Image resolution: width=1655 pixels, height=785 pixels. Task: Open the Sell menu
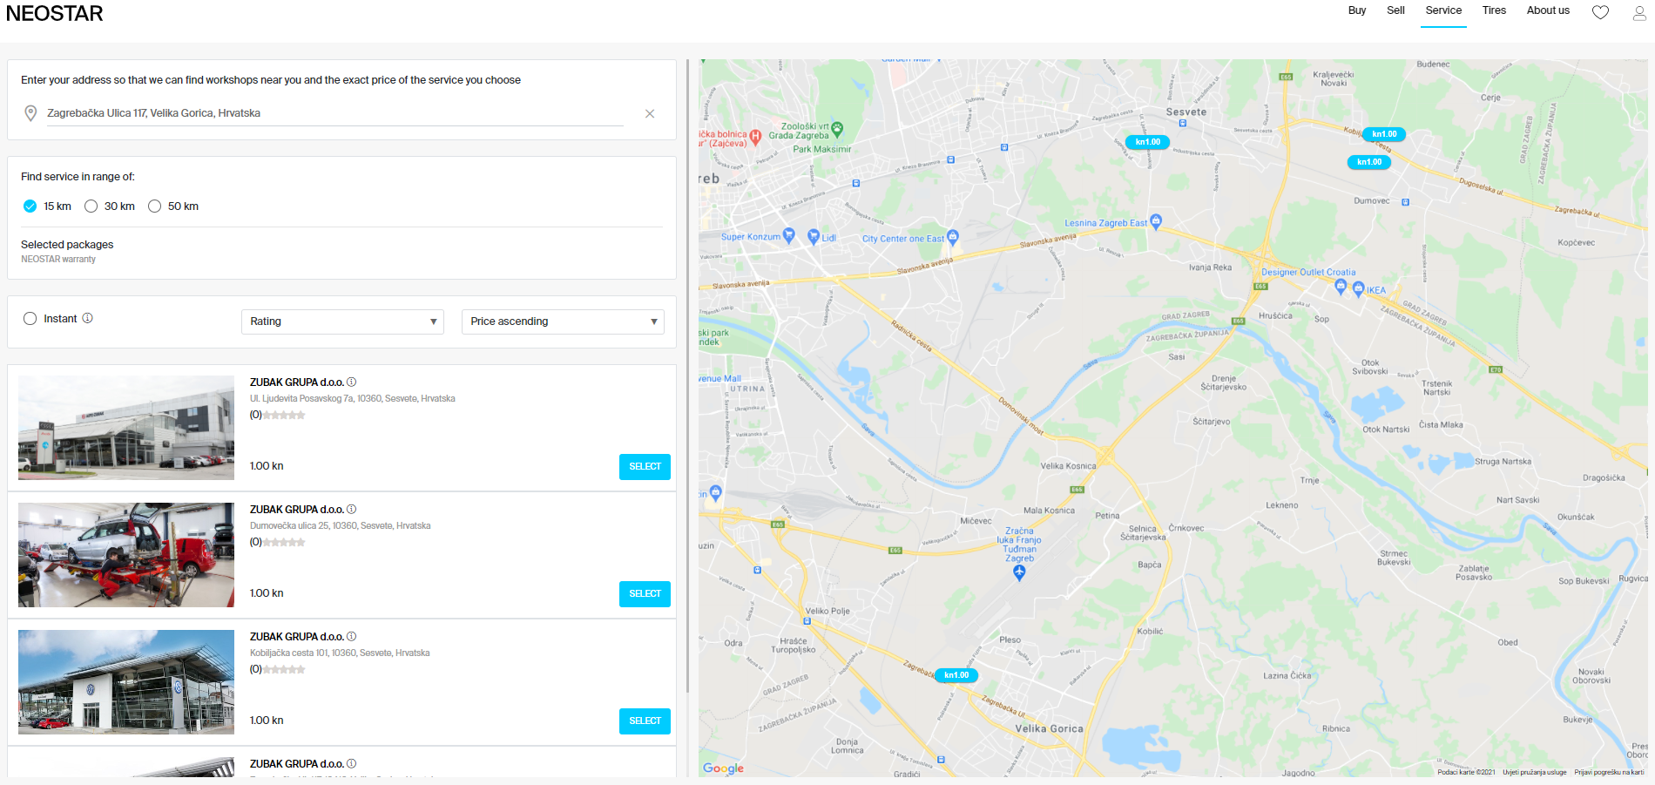[x=1395, y=10]
